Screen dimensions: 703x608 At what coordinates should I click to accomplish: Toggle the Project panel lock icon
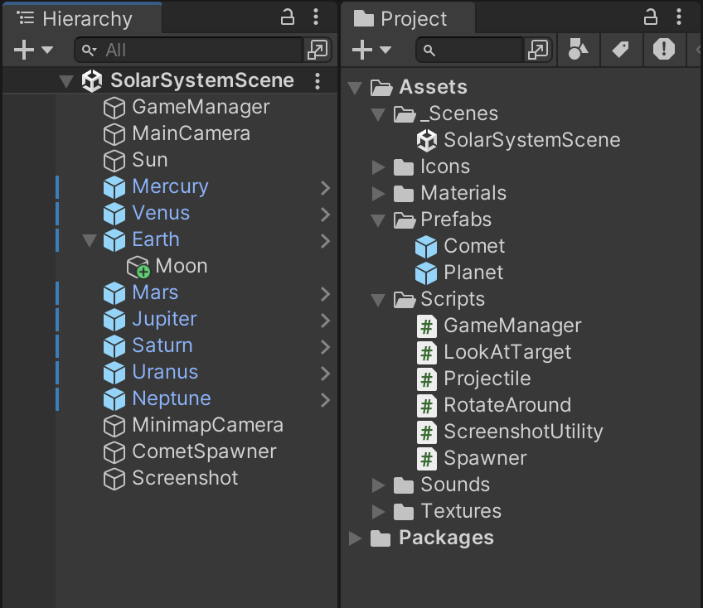point(651,17)
